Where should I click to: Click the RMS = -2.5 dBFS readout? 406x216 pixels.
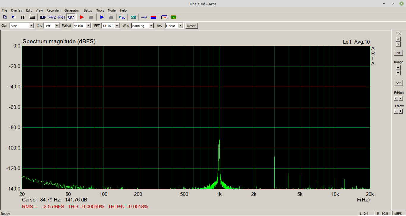pos(43,207)
